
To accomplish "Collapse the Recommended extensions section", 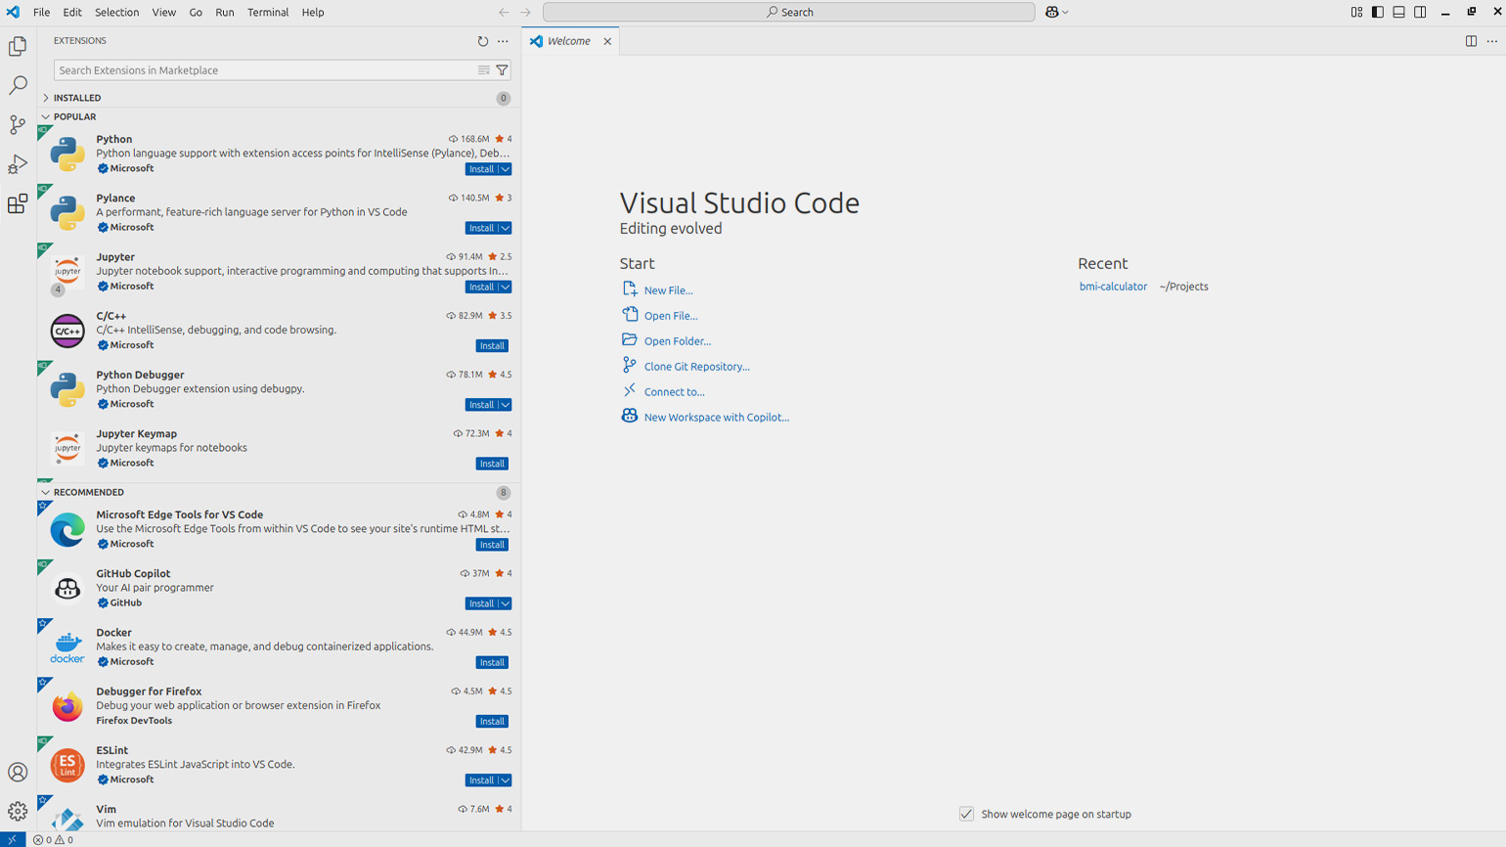I will [x=278, y=492].
